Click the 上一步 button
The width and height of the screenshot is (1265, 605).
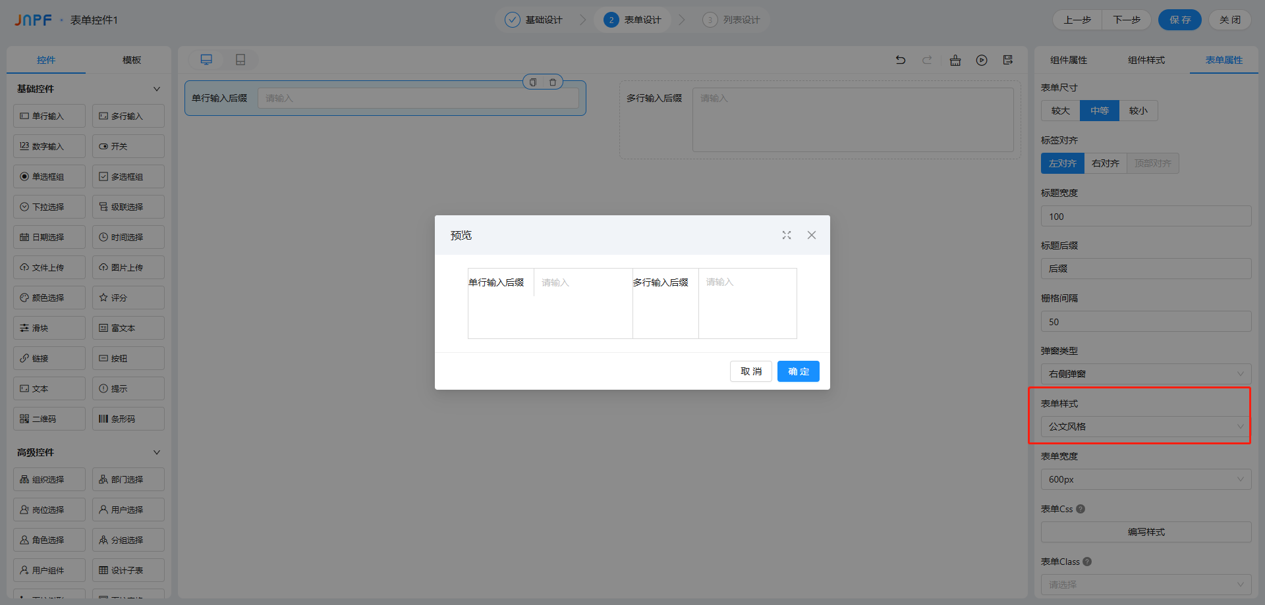(x=1077, y=20)
